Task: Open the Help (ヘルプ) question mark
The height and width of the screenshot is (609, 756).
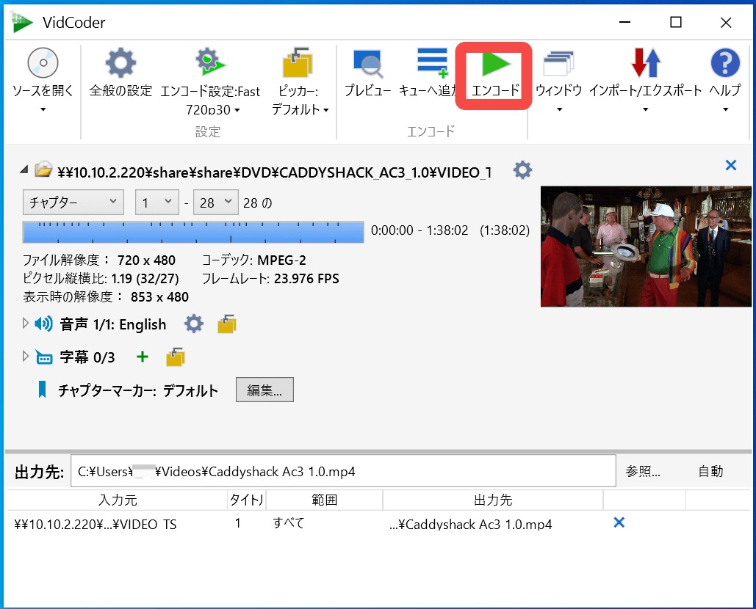Action: point(725,62)
